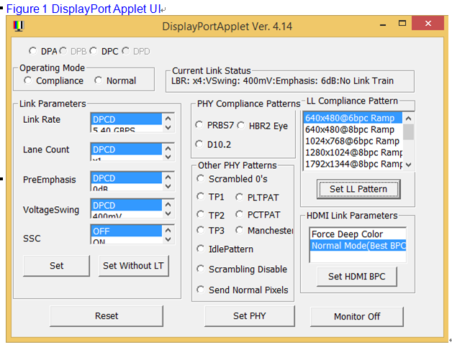The height and width of the screenshot is (347, 452).
Task: Click Lane Count list down arrow
Action: [168, 157]
